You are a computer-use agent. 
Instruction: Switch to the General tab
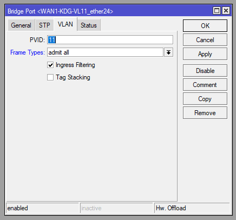click(21, 25)
